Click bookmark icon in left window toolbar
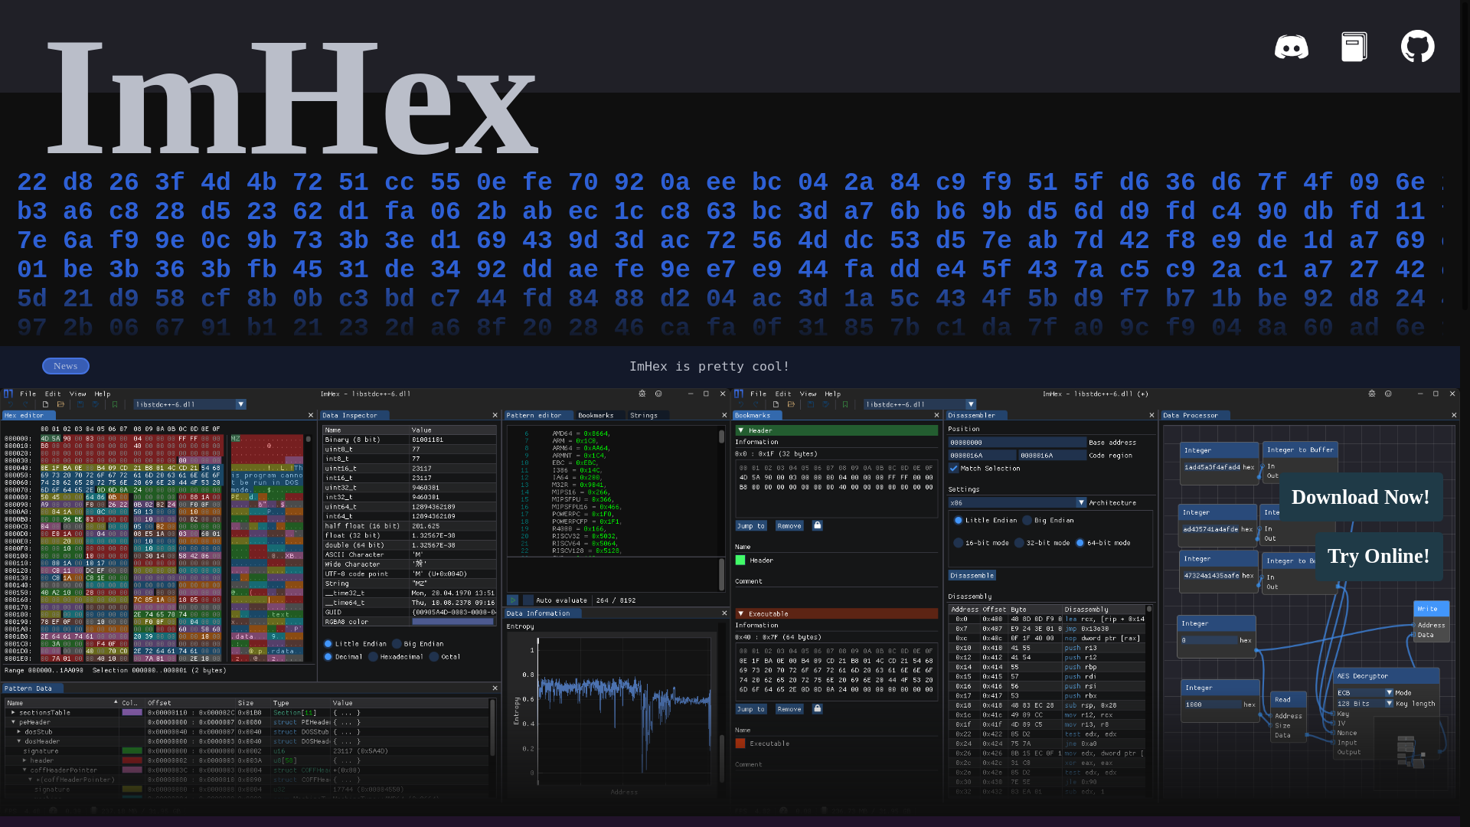 tap(115, 404)
